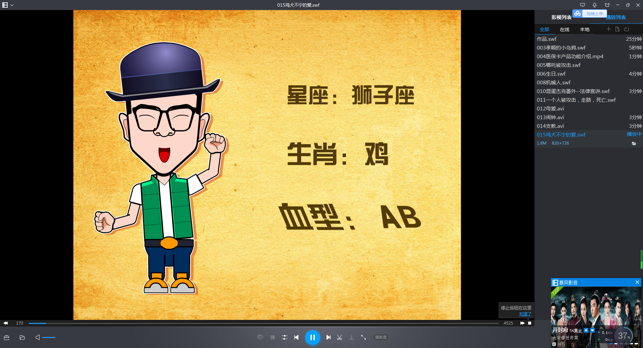The image size is (643, 348).
Task: Click the heart favorite icon beside 开封府
Action: 592,330
